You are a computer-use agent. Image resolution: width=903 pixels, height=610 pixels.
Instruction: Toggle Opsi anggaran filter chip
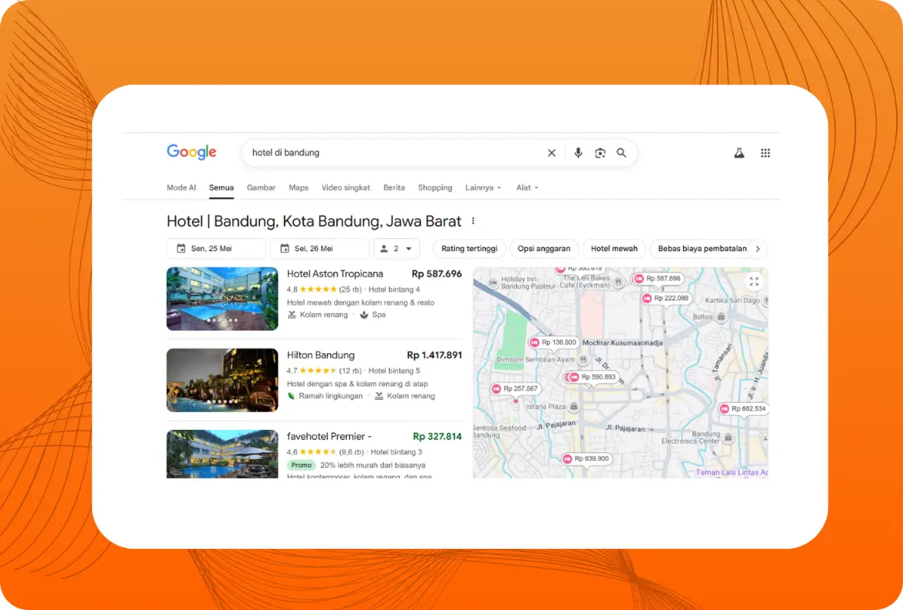(544, 249)
